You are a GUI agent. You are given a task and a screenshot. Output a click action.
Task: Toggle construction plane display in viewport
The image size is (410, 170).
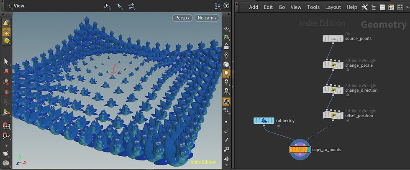(226, 29)
